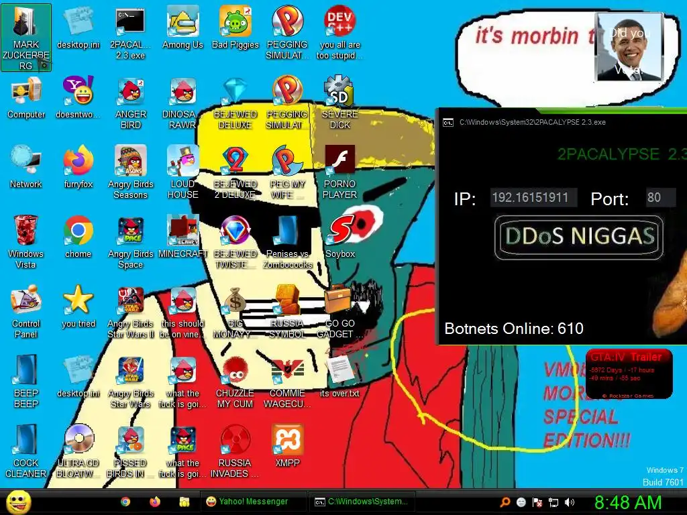Open the DINOSA RAWR bird shortcut

182,103
